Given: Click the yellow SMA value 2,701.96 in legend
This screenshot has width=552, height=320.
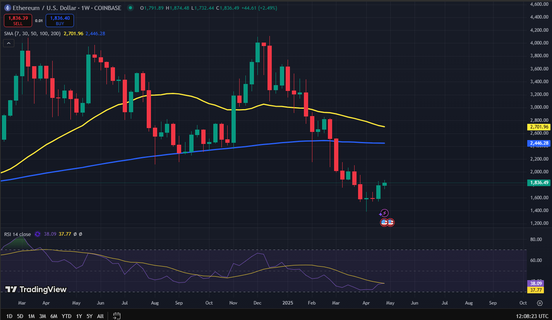Looking at the screenshot, I should click(x=73, y=34).
